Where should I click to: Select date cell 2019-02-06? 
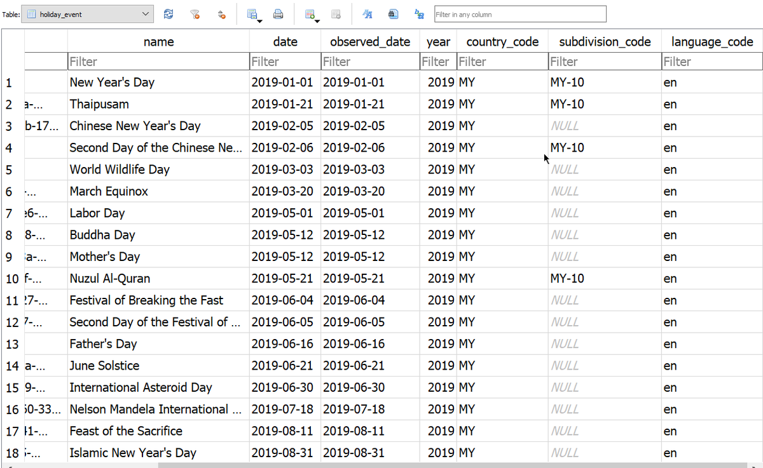pos(285,147)
